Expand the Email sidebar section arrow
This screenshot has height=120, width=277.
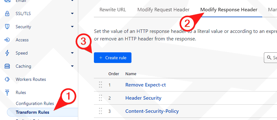click(x=72, y=1)
